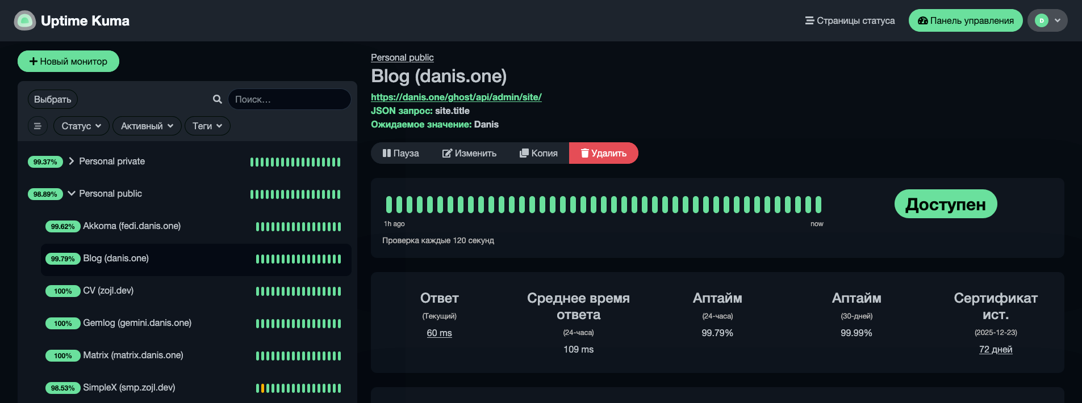Delete monitor with Удалить button

point(603,153)
